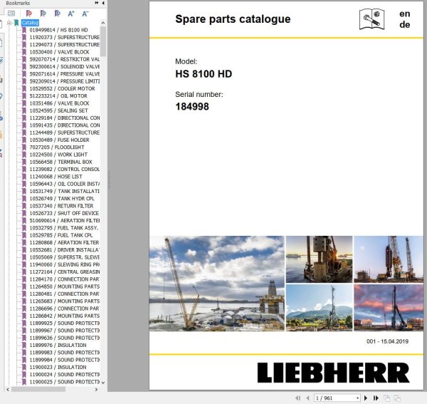This screenshot has height=404, width=427.
Task: Open bookmark 10524595 / SEALING SET
Action: pyautogui.click(x=58, y=110)
